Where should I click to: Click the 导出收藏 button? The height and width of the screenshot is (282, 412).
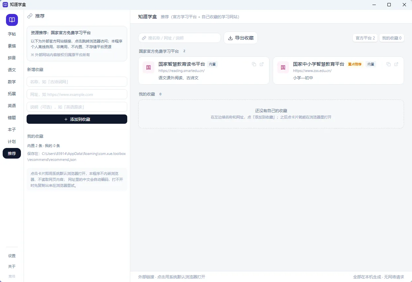[241, 38]
